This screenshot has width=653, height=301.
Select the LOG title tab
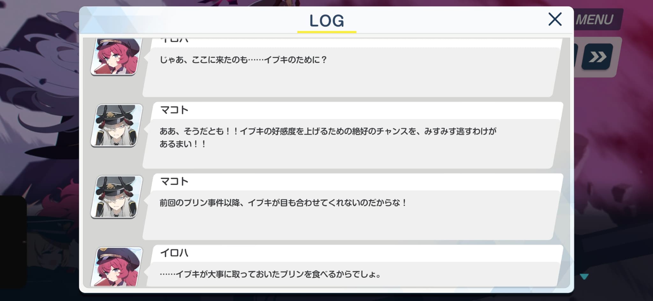point(327,21)
